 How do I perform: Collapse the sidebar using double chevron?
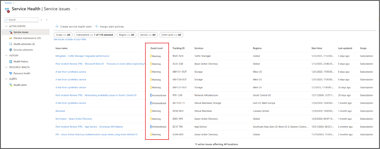click(47, 20)
